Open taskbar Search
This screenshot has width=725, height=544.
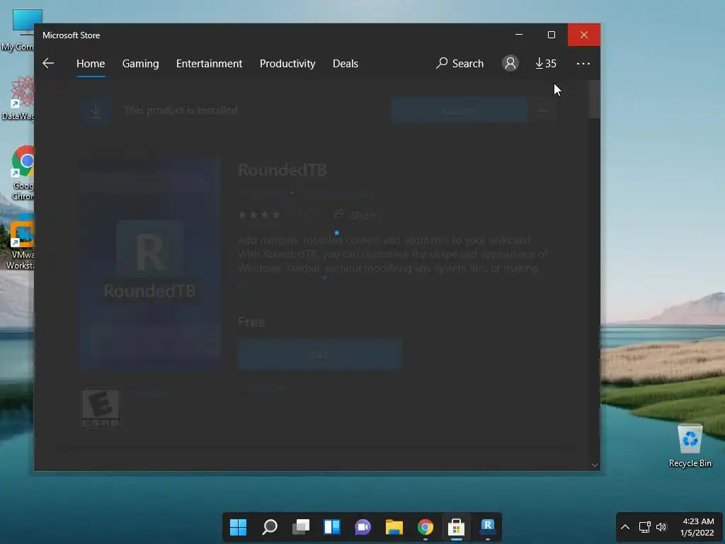tap(270, 527)
